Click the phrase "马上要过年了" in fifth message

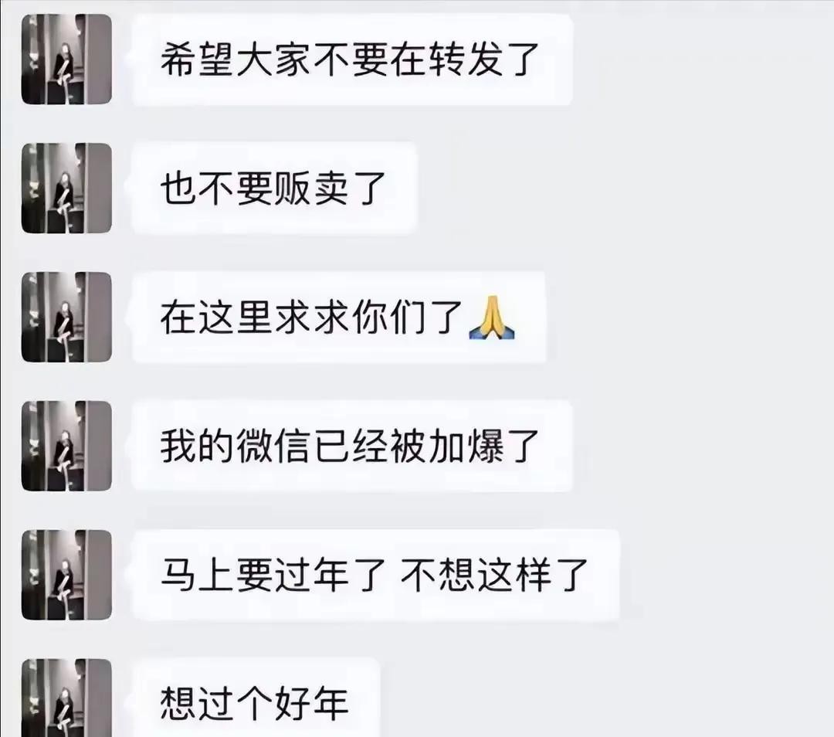[273, 576]
